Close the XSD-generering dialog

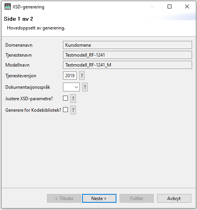pyautogui.click(x=187, y=7)
